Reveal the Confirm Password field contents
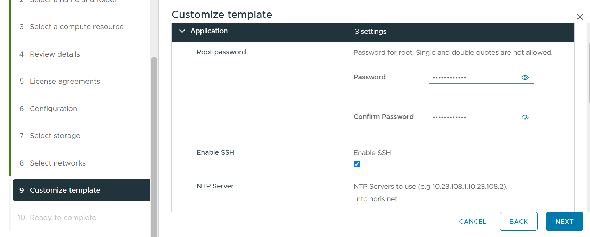590x237 pixels. click(525, 117)
